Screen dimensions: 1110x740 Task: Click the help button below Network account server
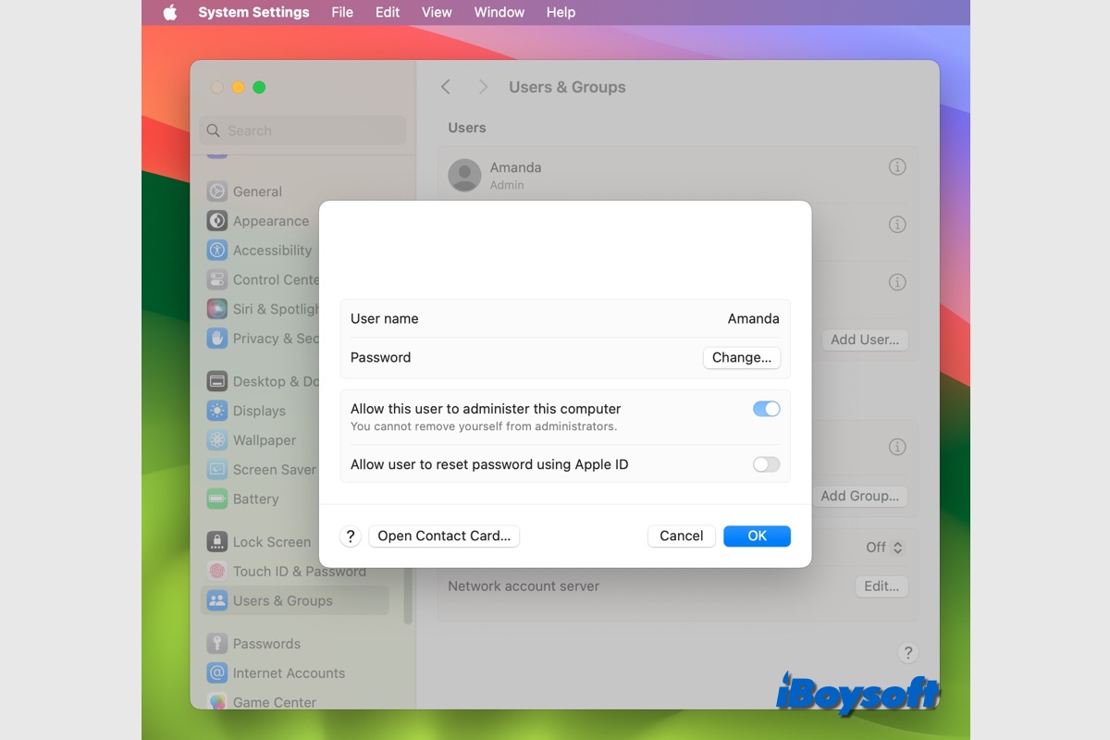point(907,652)
